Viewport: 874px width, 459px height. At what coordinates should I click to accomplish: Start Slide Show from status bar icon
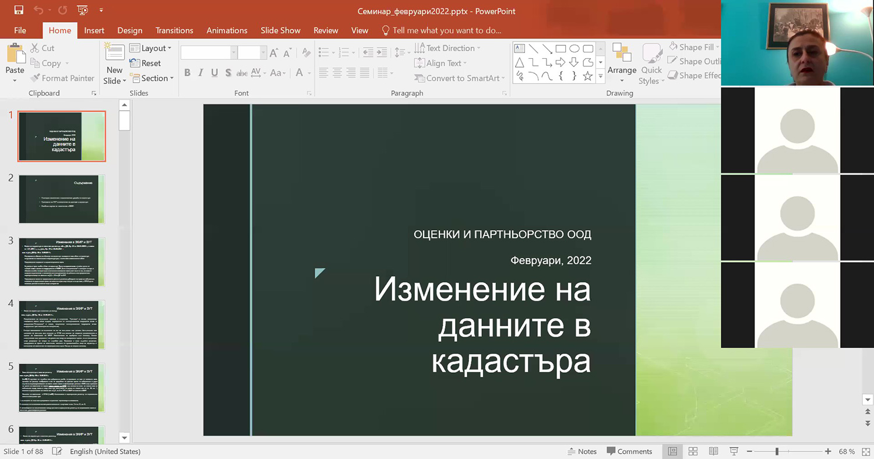tap(734, 451)
